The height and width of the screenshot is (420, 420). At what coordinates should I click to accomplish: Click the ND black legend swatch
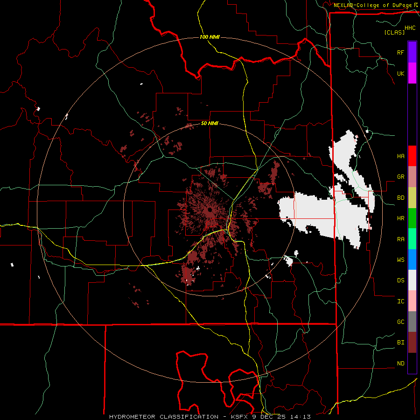(x=412, y=363)
